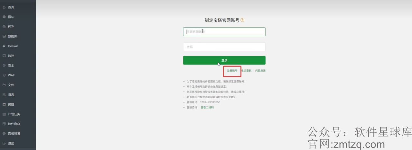
Task: Open the 忘记密码 link
Action: coord(246,71)
